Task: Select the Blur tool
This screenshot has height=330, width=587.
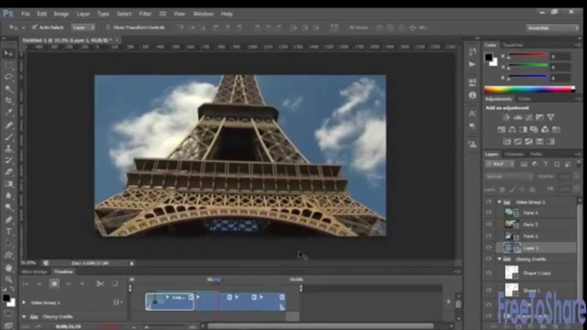Action: (9, 196)
